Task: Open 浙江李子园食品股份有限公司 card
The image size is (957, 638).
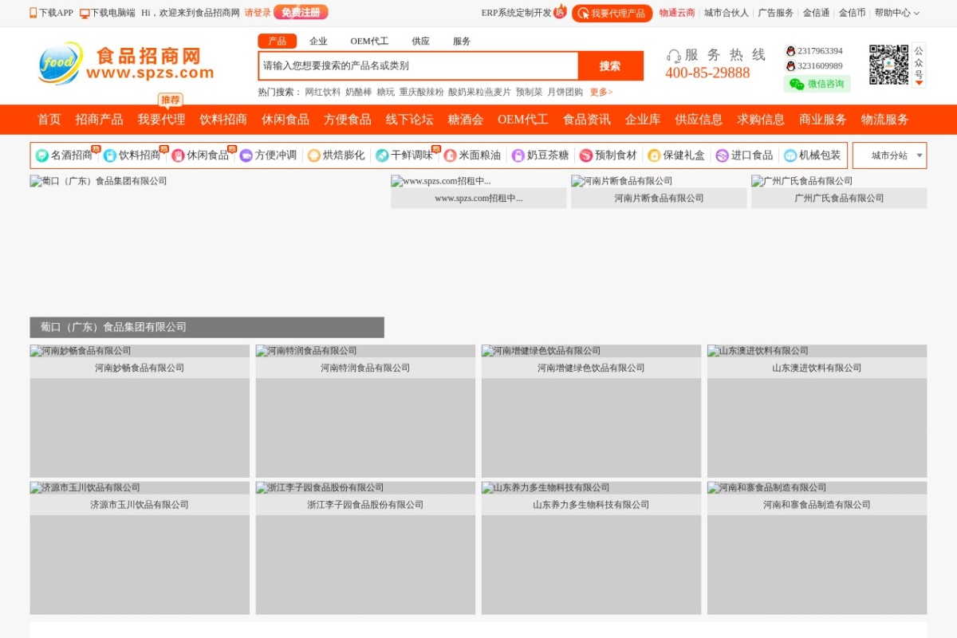Action: click(365, 548)
